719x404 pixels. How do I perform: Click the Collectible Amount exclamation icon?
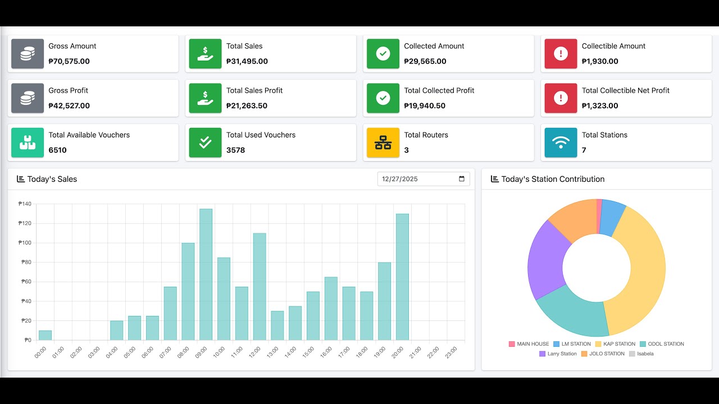point(561,54)
